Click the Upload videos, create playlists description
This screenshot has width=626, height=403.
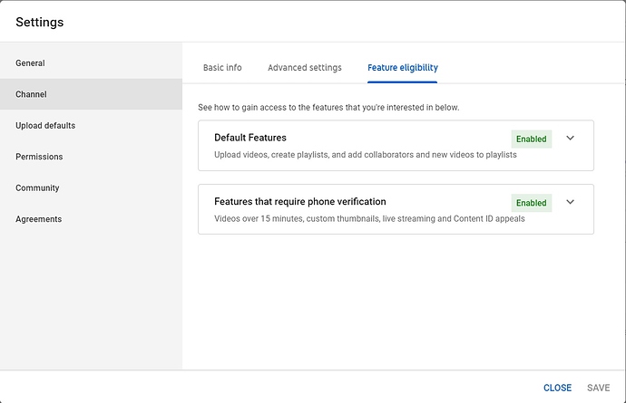tap(365, 155)
